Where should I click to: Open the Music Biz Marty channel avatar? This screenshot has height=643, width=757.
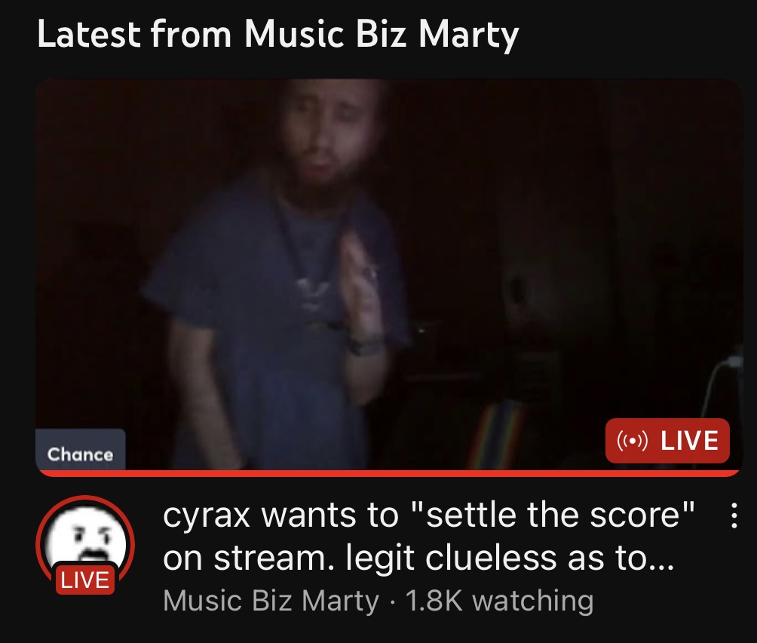[85, 545]
